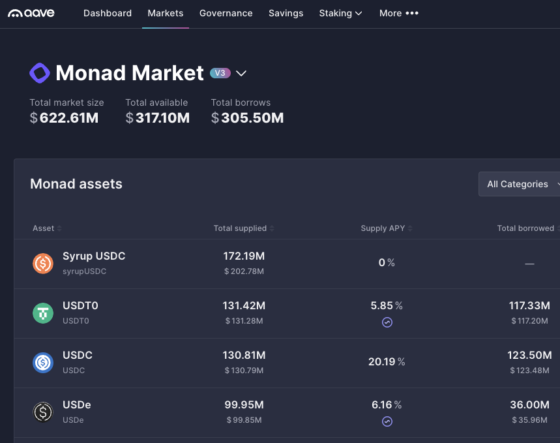Click the 99.95M supplied value
This screenshot has height=443, width=560.
pyautogui.click(x=244, y=405)
